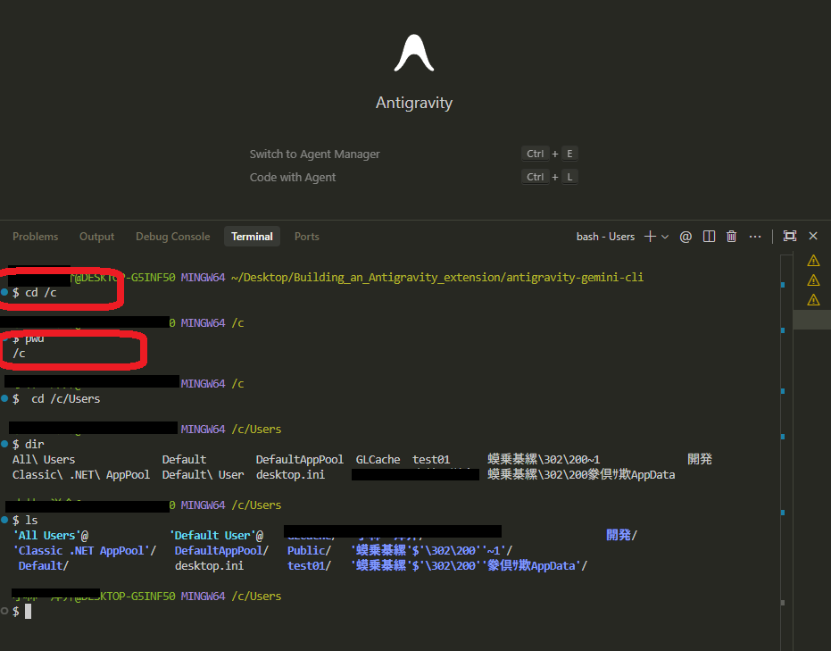Click the terminal's vertical scrollbar

click(783, 447)
